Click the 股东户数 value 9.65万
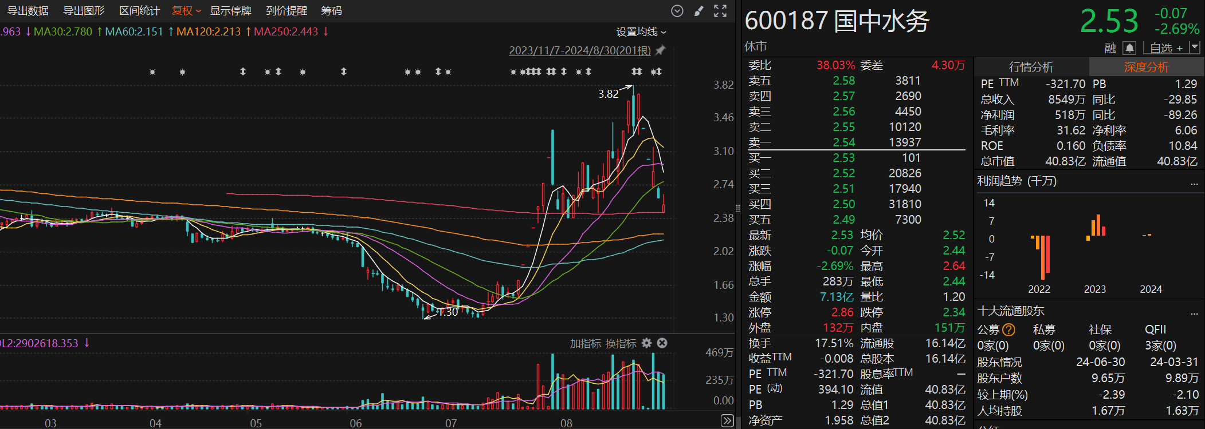 (x=1108, y=378)
